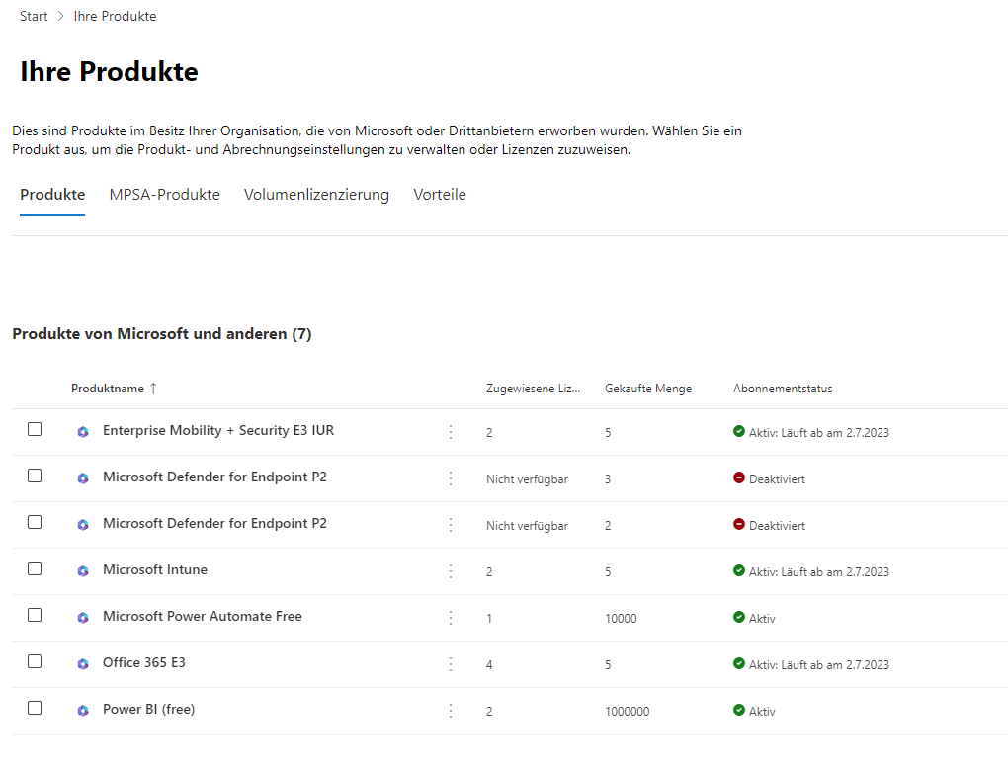This screenshot has width=1008, height=781.
Task: Open the Power BI (free) product
Action: 148,709
